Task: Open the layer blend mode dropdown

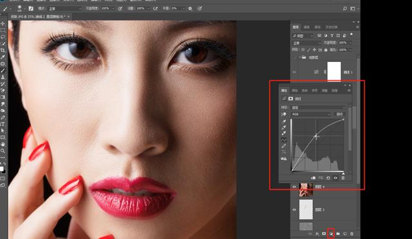Action: click(307, 43)
